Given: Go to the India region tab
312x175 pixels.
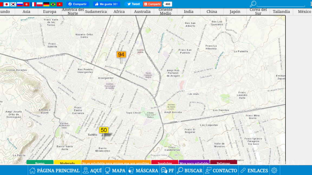Looking at the screenshot, I should coord(188,12).
